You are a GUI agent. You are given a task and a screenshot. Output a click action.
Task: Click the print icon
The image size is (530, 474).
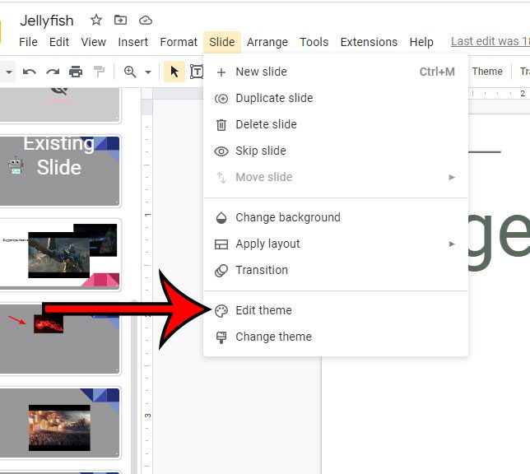point(76,72)
